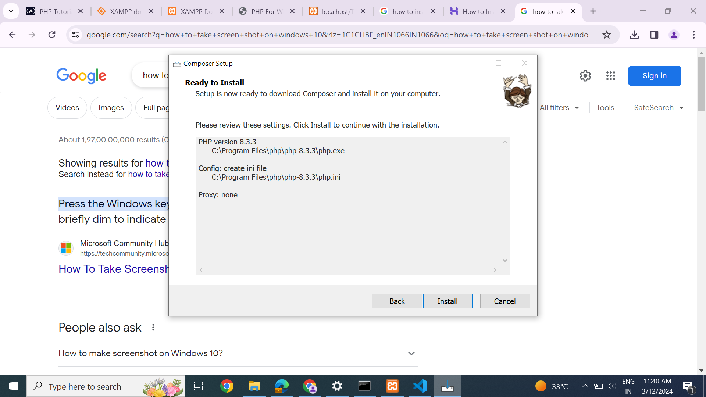This screenshot has width=706, height=397.
Task: Open Windows Start menu
Action: (x=13, y=386)
